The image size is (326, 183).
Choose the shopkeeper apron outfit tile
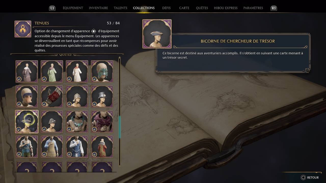[x=52, y=147]
